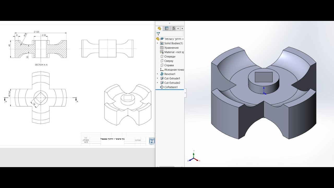Click the right arrow of manager tabs
The height and width of the screenshot is (188, 334).
coord(182,28)
